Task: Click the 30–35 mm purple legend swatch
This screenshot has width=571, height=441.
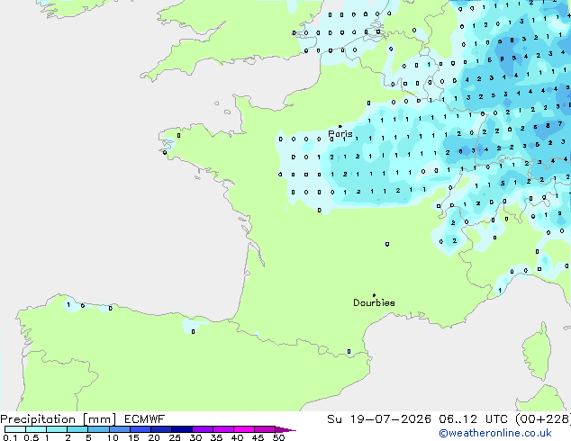Action: pos(203,429)
